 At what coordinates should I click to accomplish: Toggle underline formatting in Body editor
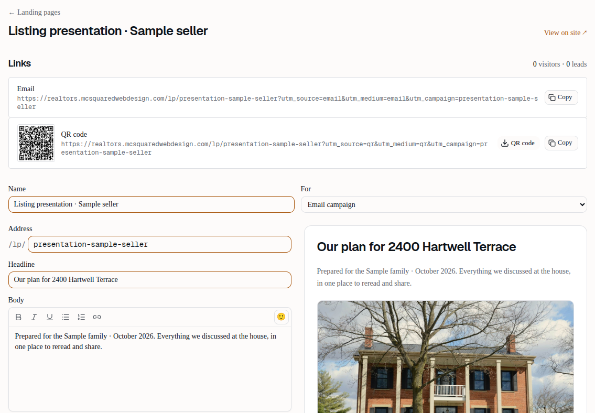coord(50,317)
